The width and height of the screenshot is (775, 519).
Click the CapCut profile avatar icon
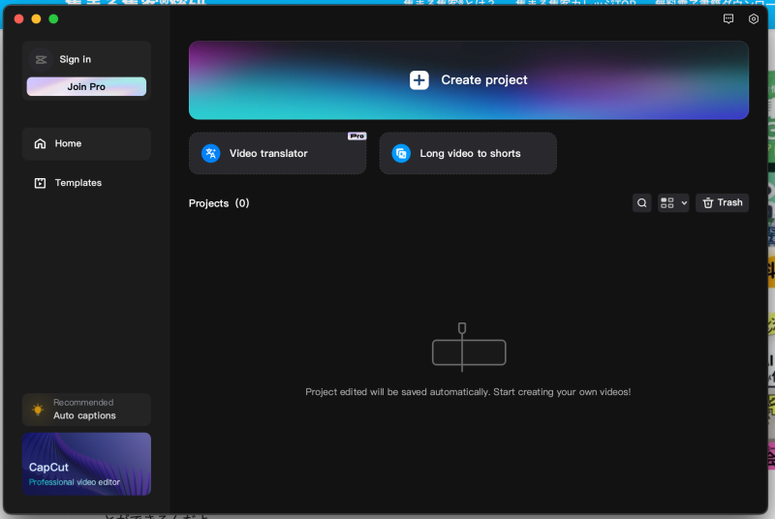tap(41, 59)
